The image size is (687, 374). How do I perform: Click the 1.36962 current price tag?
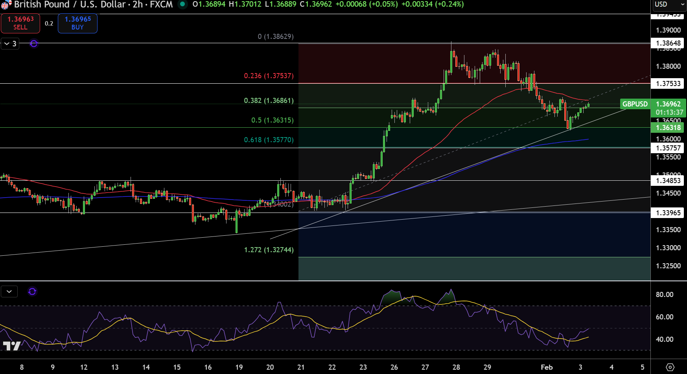tap(668, 104)
